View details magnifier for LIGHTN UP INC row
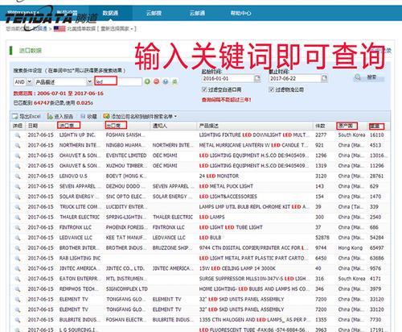Image resolution: width=402 pixels, height=332 pixels. click(x=18, y=135)
